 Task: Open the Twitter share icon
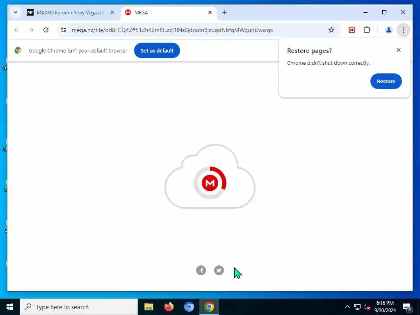pos(219,270)
